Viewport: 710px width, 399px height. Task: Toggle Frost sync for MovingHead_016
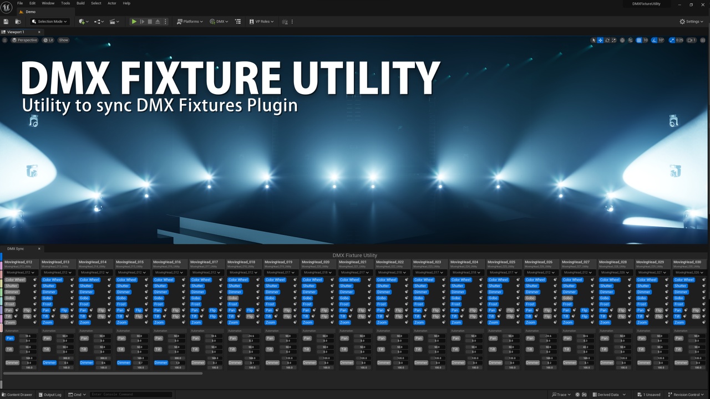(x=159, y=304)
